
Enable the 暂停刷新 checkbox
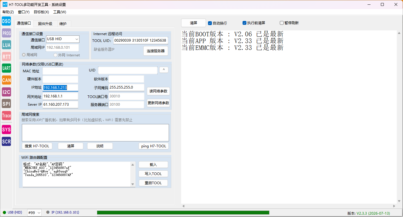click(282, 23)
